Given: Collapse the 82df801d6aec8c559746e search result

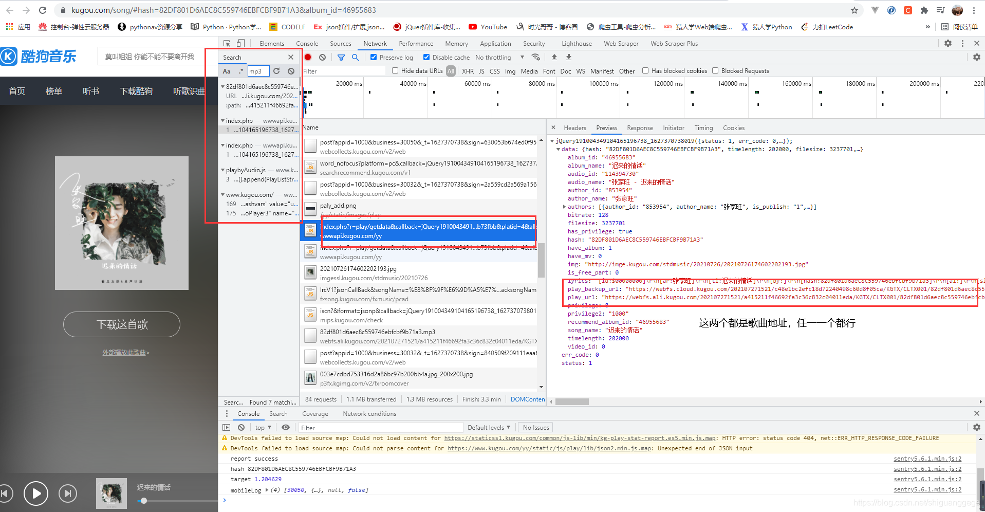Looking at the screenshot, I should coord(222,86).
